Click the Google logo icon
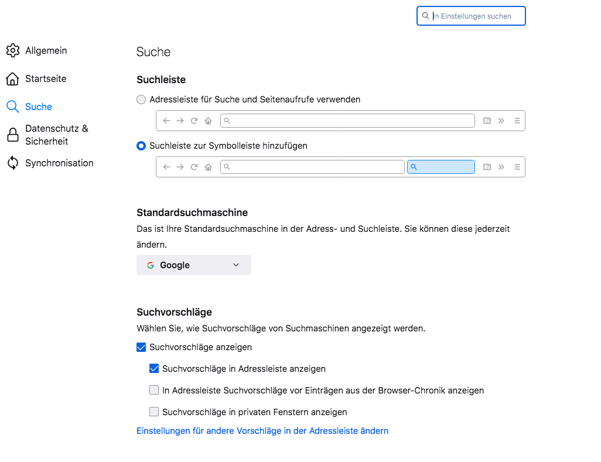Viewport: 601px width, 462px height. (151, 265)
